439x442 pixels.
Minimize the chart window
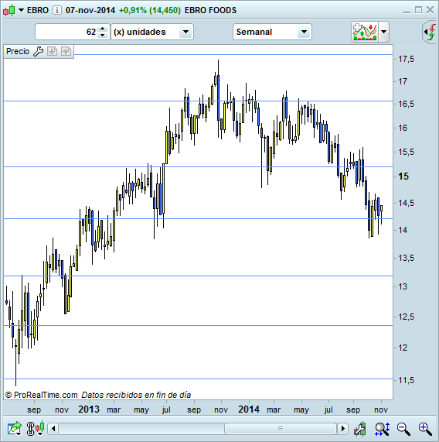(x=407, y=12)
